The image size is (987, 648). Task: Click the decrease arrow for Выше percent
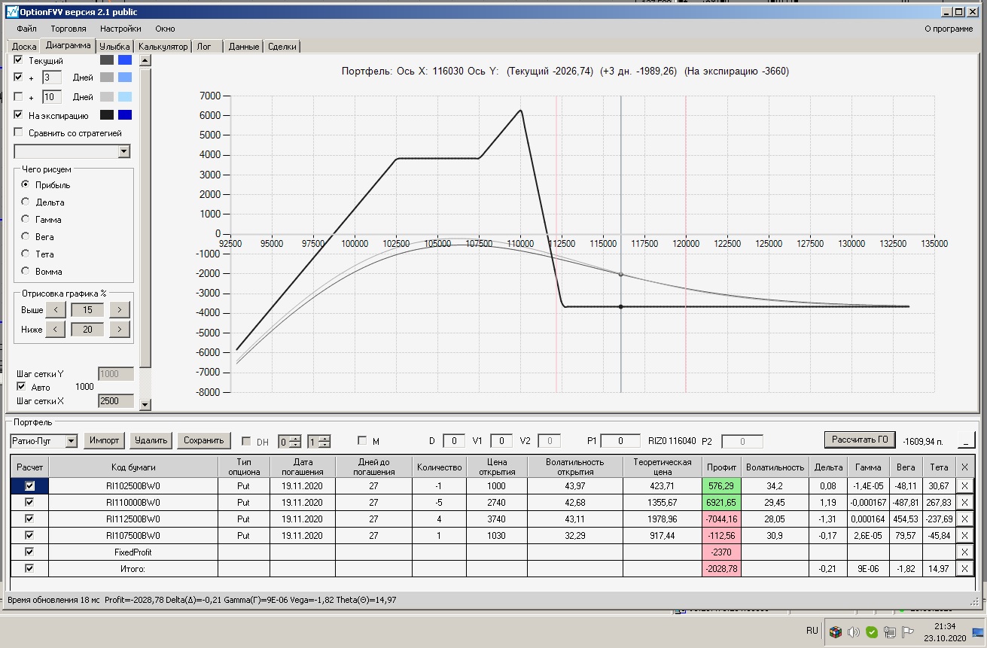click(x=56, y=309)
